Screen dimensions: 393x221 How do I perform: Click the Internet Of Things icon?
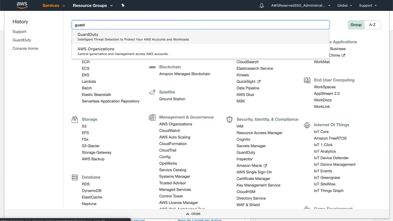pos(307,125)
